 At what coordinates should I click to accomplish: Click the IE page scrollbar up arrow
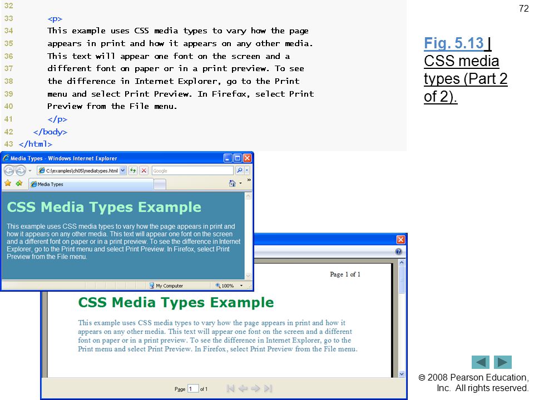pyautogui.click(x=248, y=196)
